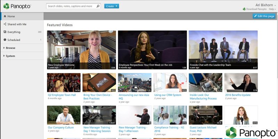The width and height of the screenshot is (278, 139).
Task: Click the Home icon in the sidebar
Action: click(5, 16)
